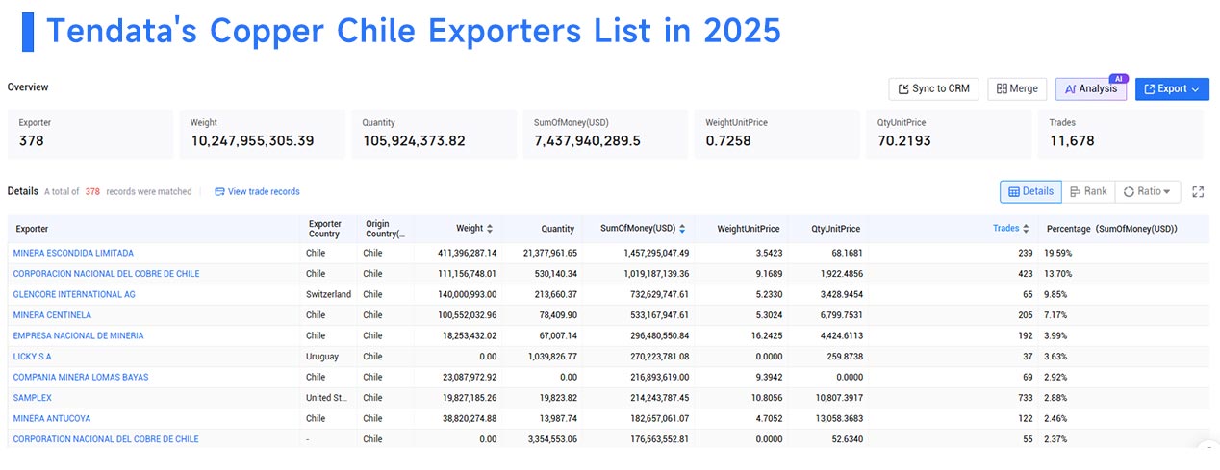1220x470 pixels.
Task: Click Uruguay in the LICKY S A row
Action: pos(322,357)
